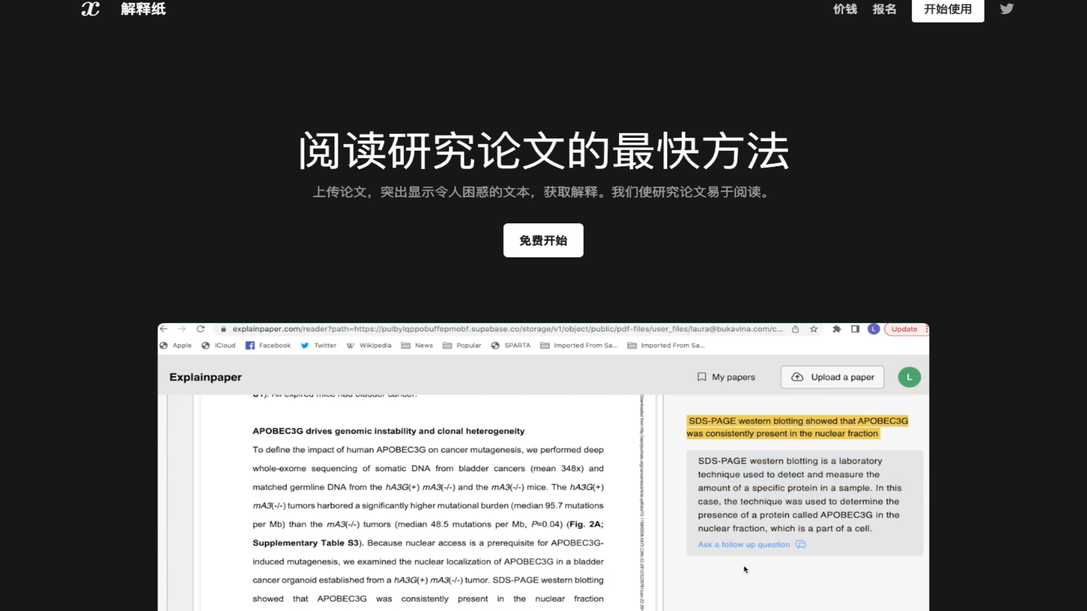Viewport: 1087px width, 611px height.
Task: Open the News bookmark folder
Action: coord(417,346)
